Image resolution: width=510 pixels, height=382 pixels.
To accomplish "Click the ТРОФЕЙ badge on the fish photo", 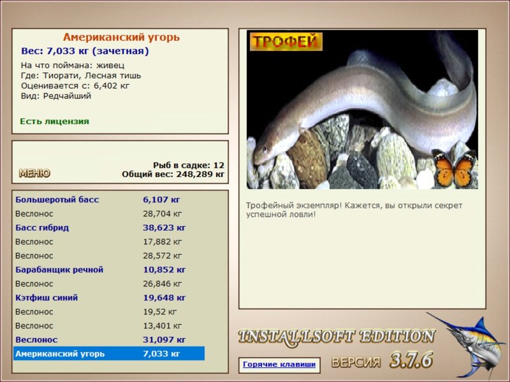I will 285,42.
